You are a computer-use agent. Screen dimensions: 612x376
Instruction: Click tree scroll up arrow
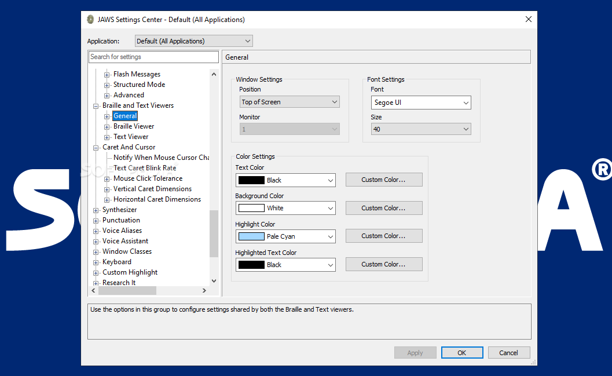214,74
